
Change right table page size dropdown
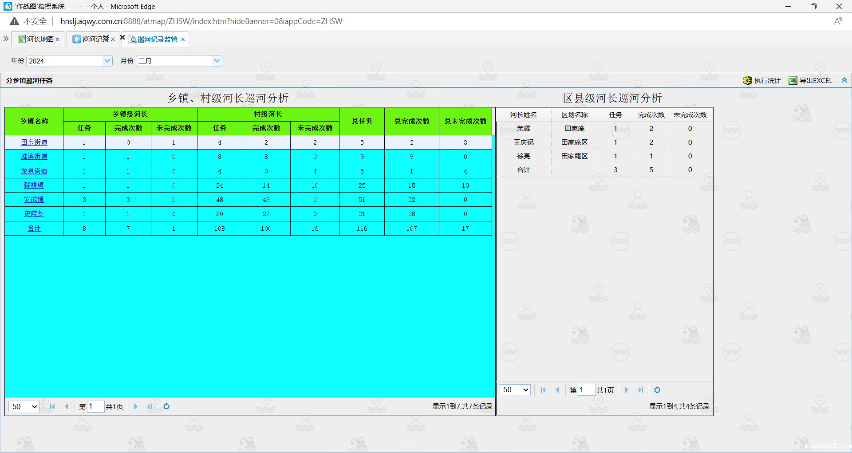click(x=515, y=390)
